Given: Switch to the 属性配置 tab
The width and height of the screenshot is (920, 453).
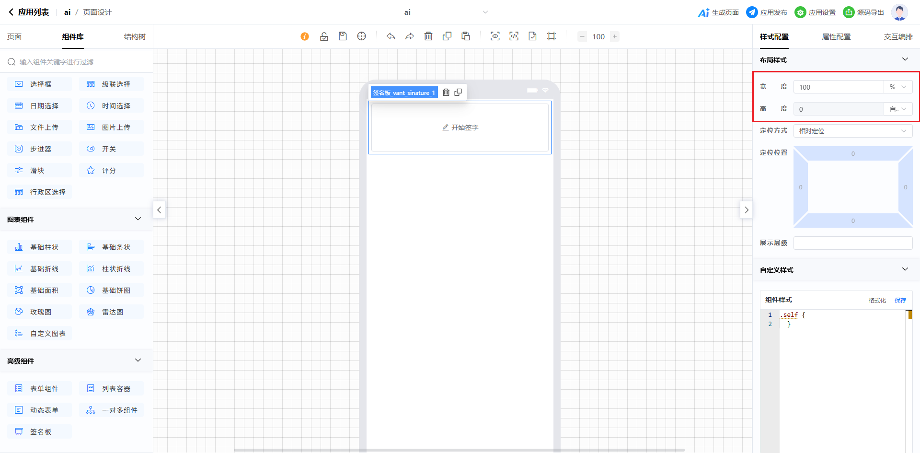Looking at the screenshot, I should (x=836, y=37).
